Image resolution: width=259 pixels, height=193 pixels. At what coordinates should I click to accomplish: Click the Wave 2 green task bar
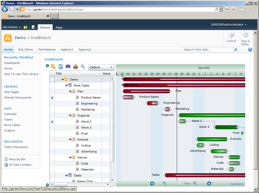pyautogui.click(x=226, y=127)
